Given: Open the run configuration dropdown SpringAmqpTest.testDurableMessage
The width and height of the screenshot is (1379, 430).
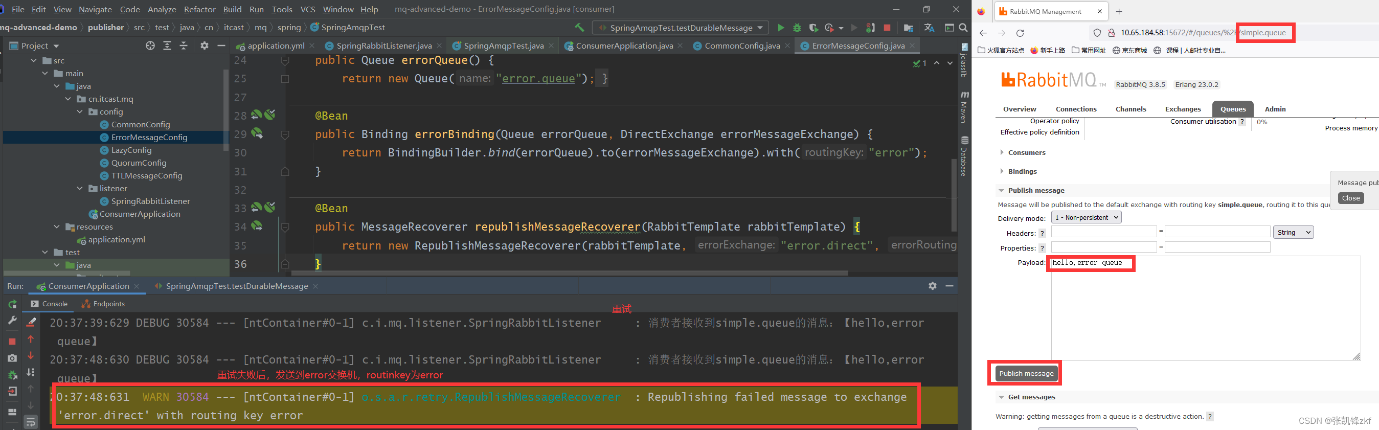Looking at the screenshot, I should (x=681, y=28).
